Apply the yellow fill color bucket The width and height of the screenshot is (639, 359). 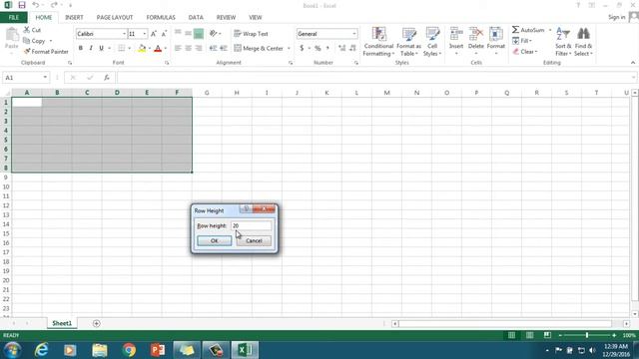point(142,49)
